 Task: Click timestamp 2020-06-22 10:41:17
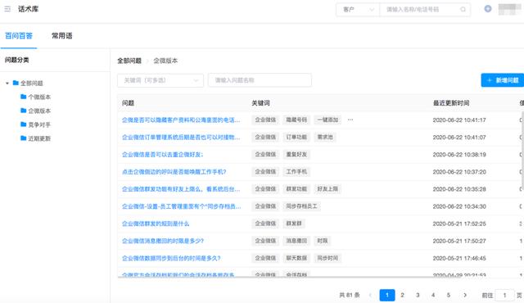pyautogui.click(x=459, y=120)
